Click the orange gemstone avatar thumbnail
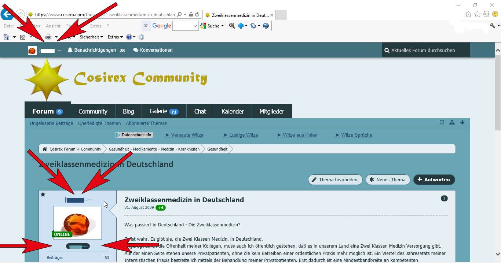 click(x=77, y=222)
